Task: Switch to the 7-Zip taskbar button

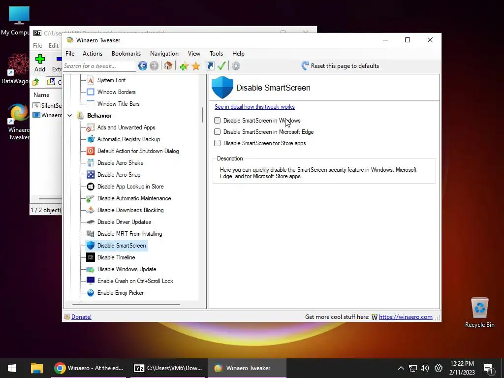Action: coord(168,368)
